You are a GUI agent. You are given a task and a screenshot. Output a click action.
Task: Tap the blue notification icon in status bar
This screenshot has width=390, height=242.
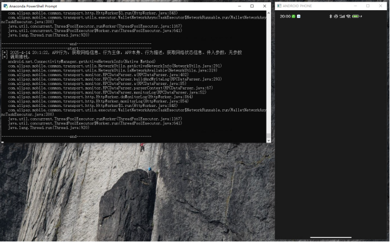[299, 16]
